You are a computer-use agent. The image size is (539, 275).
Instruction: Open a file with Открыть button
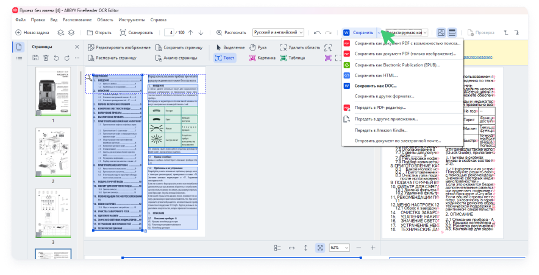(99, 33)
